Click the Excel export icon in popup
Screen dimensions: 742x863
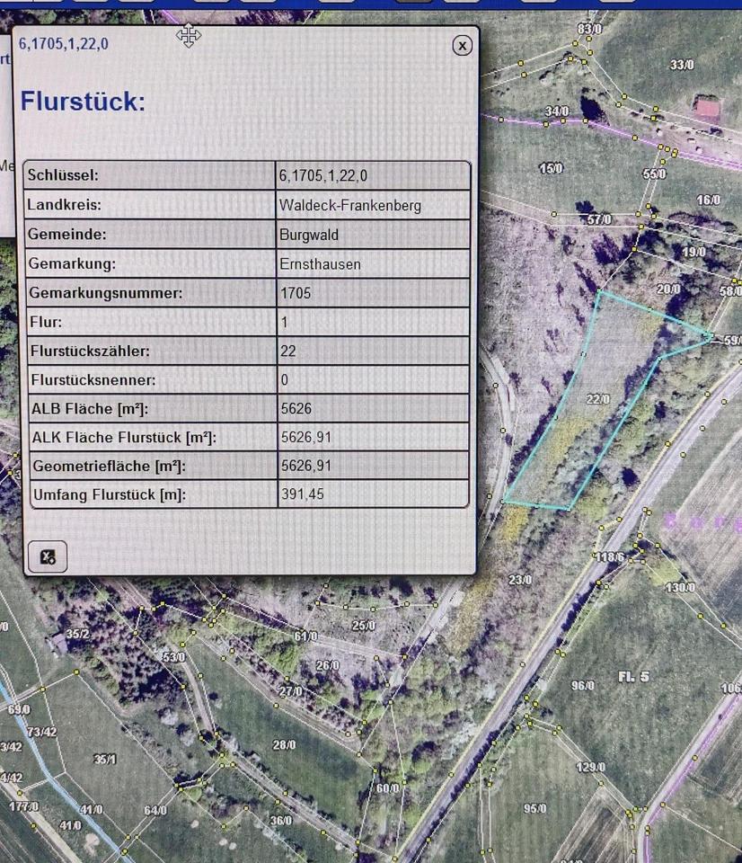click(48, 556)
